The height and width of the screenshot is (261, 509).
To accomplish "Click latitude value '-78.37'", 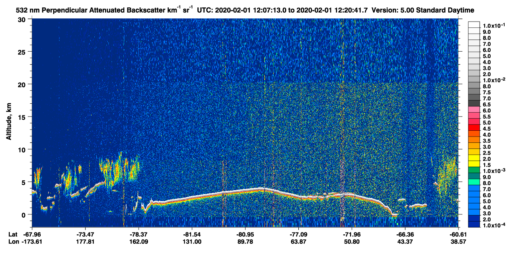I will tap(139, 234).
